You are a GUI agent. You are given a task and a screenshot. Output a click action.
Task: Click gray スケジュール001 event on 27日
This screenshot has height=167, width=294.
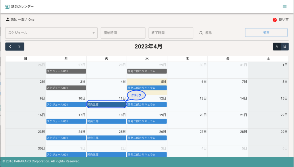tap(66, 71)
